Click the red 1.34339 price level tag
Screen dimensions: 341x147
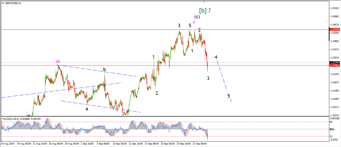(x=335, y=29)
